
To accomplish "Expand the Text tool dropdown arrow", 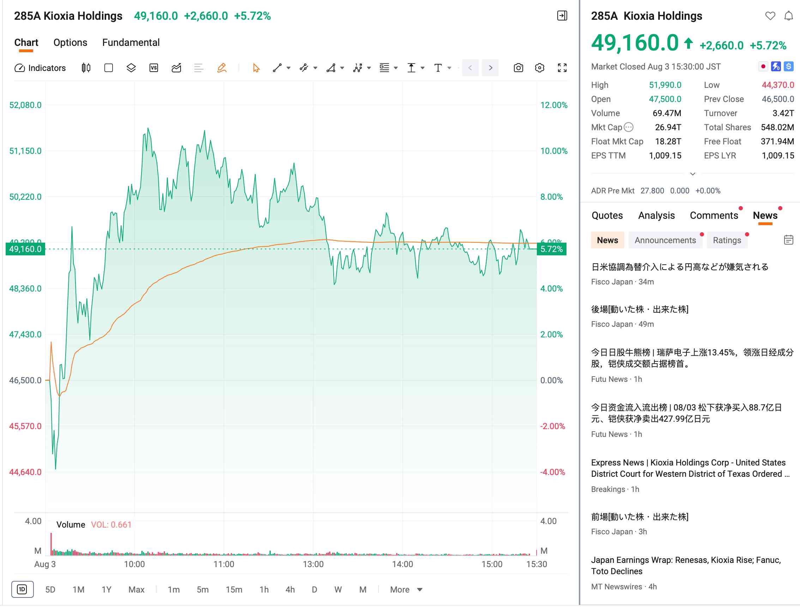I will coord(449,68).
